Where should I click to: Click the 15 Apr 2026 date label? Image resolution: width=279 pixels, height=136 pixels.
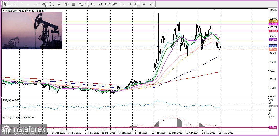coord(192,133)
